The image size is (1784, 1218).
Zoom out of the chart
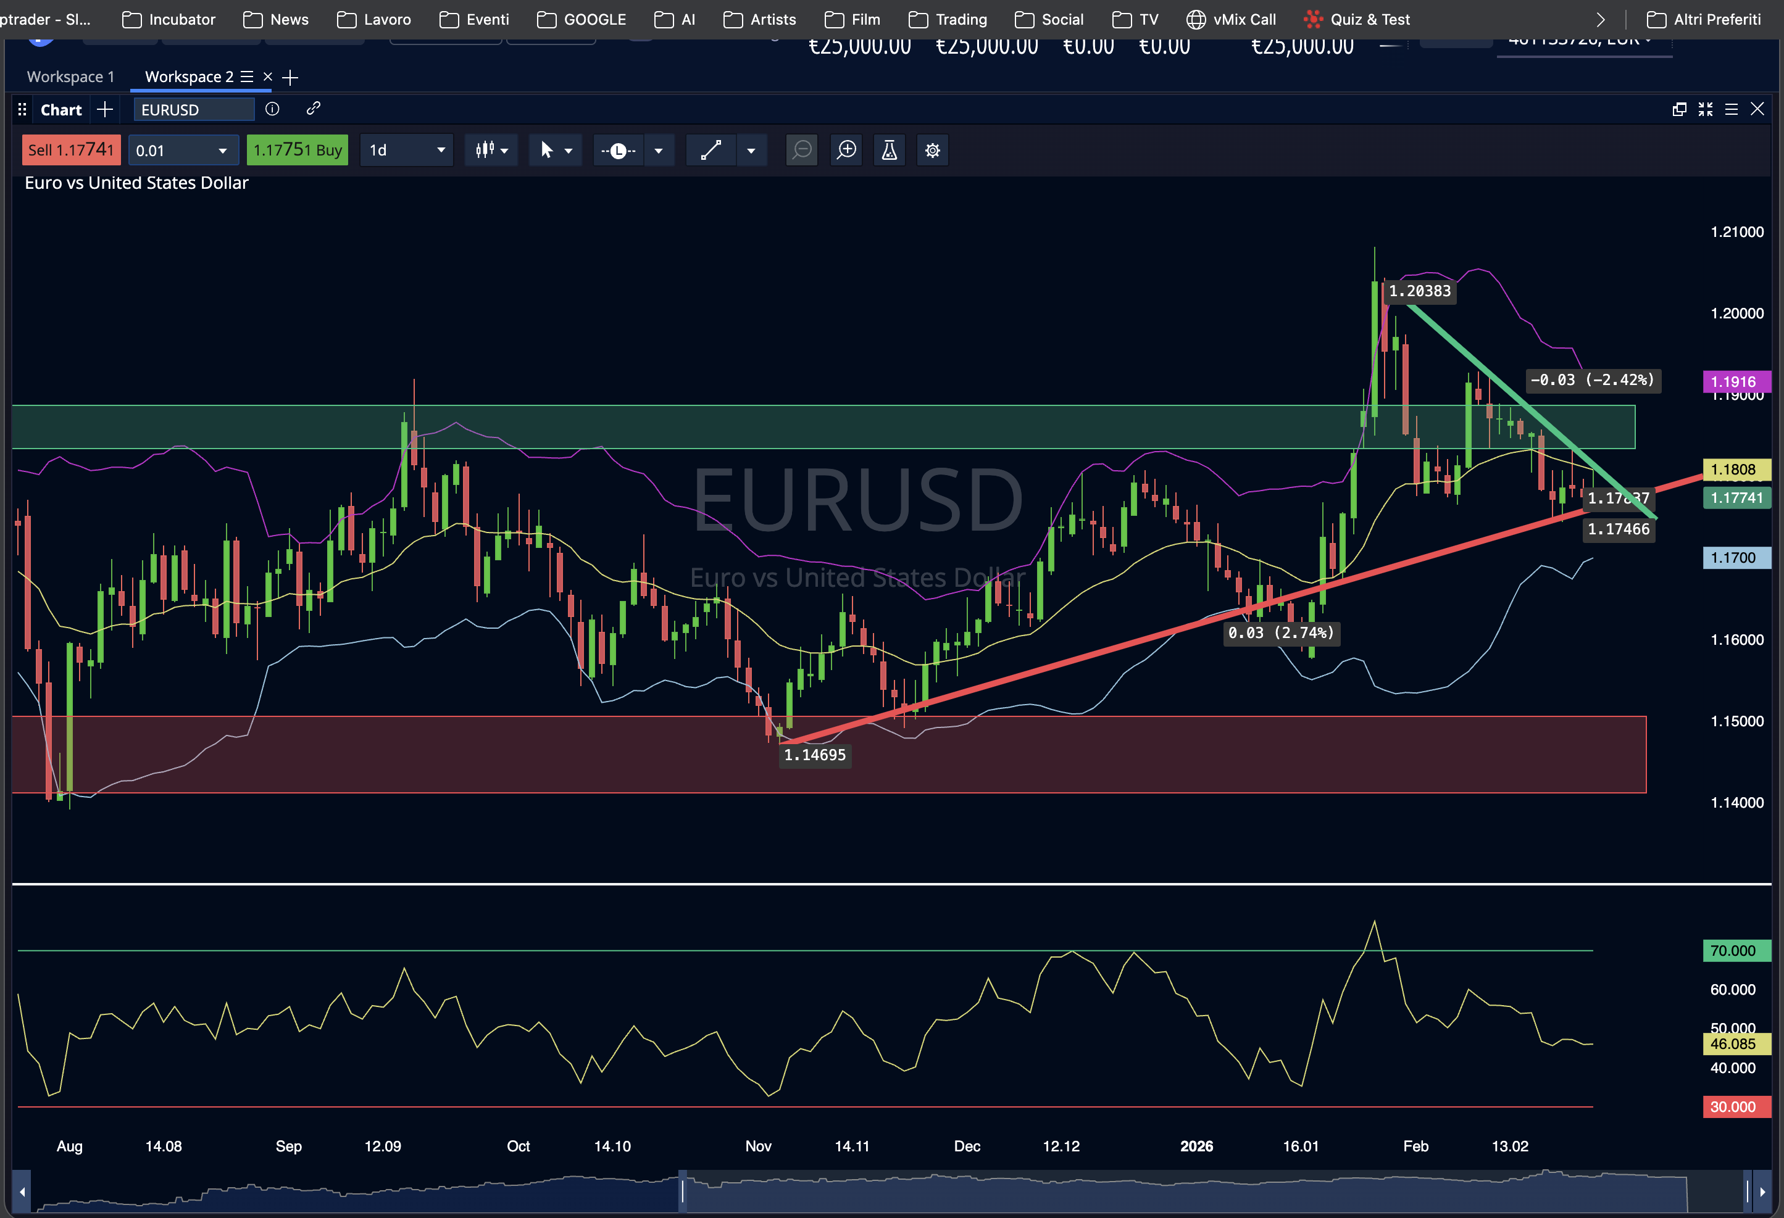801,151
